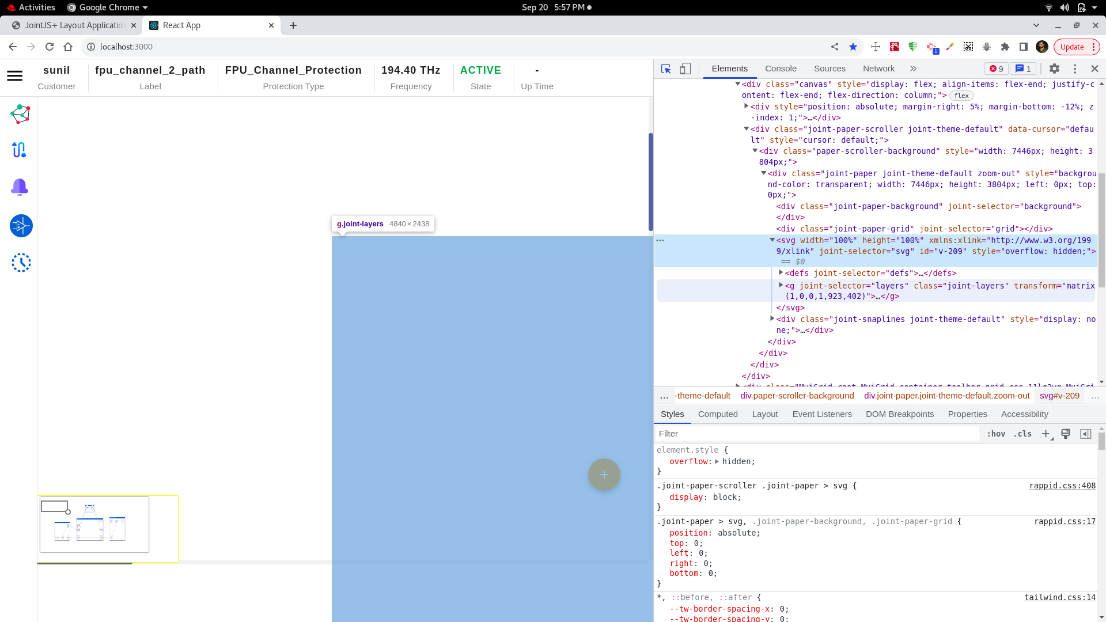Open the DevTools three-dot customize menu
This screenshot has width=1106, height=622.
1075,69
